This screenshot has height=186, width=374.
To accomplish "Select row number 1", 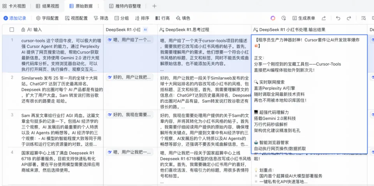I will pos(12,40).
